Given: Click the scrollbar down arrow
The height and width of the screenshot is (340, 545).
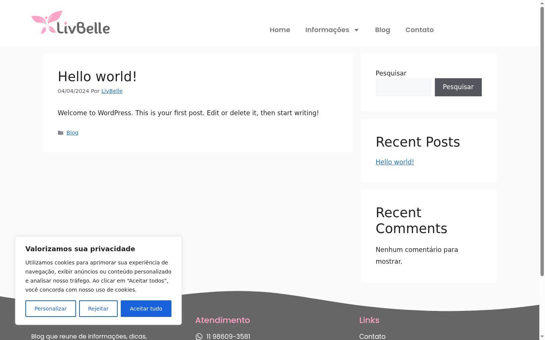Looking at the screenshot, I should point(542,337).
